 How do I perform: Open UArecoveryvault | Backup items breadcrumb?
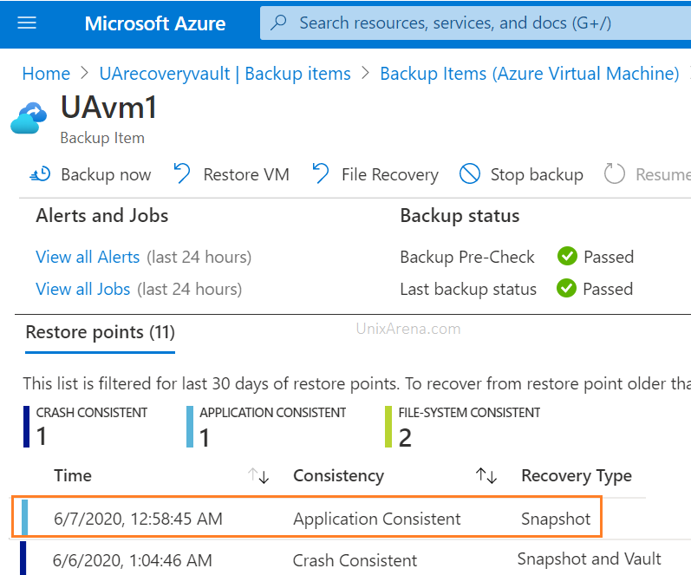(225, 74)
